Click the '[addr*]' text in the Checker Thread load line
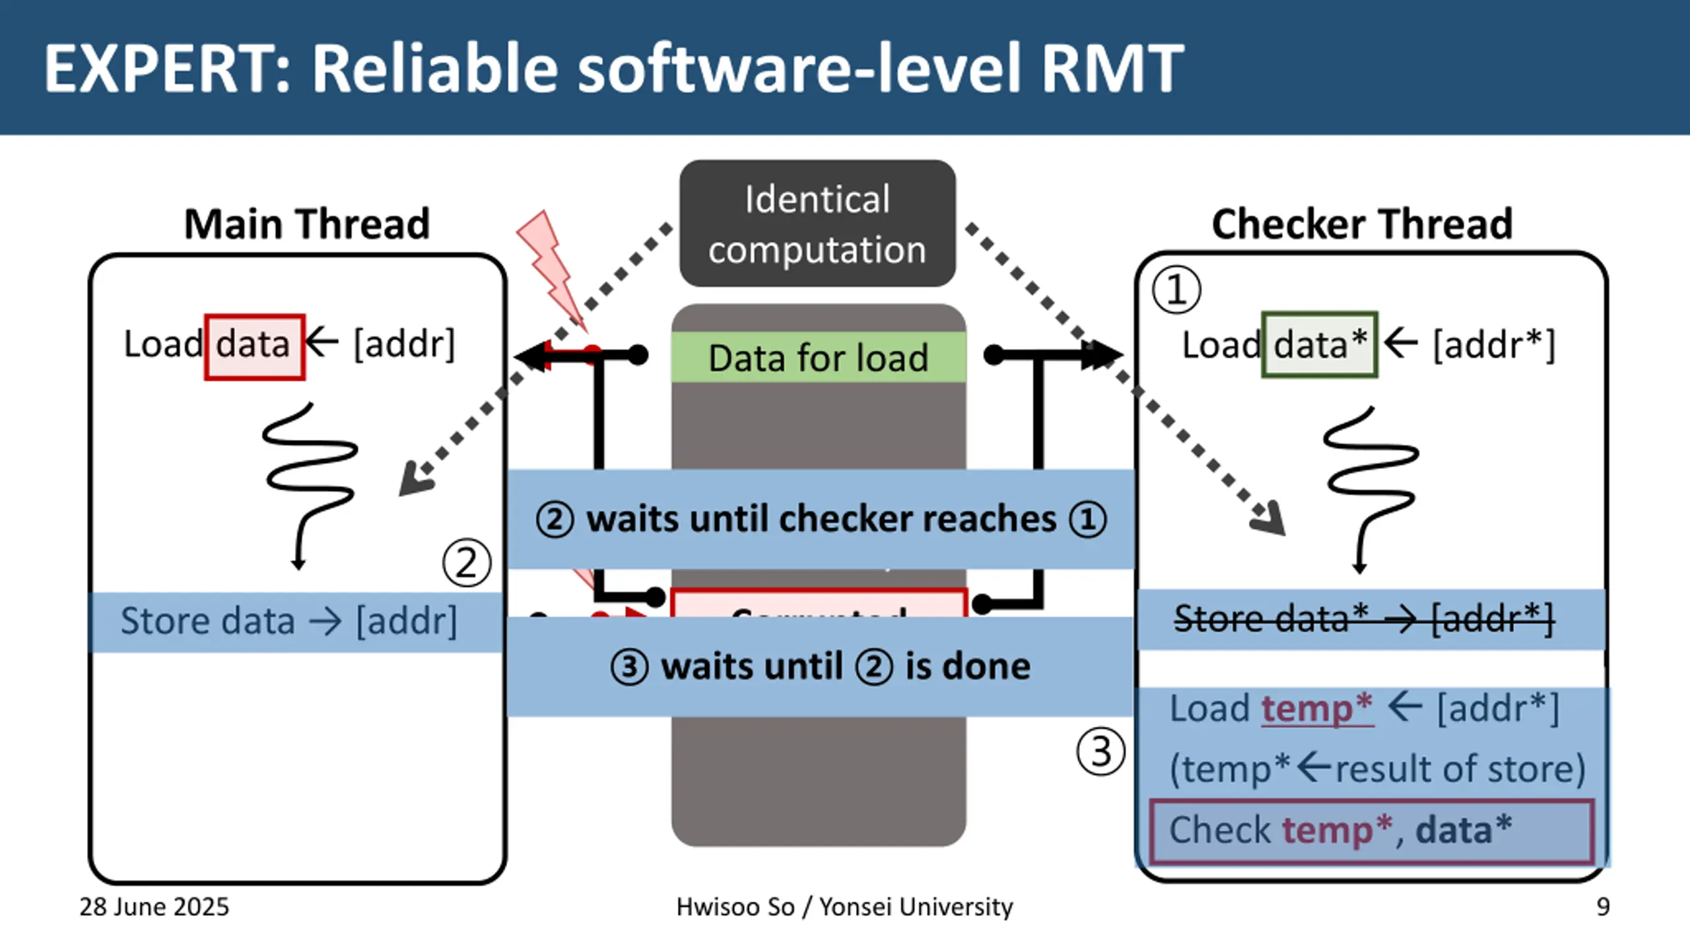Screen dimensions: 1690x950 1494,345
